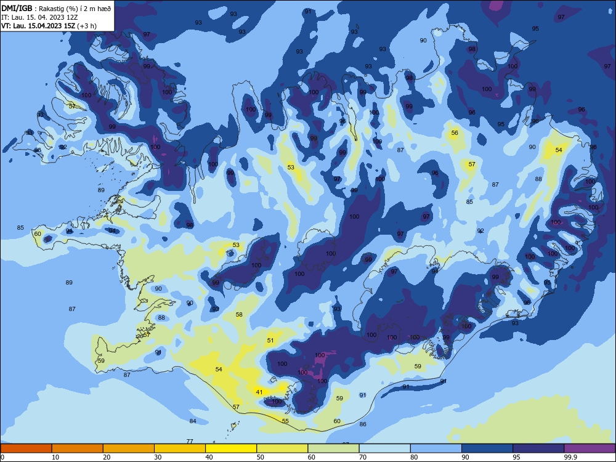Click the 80–90 light blue legend swatch
Viewport: 616px width, 462px height.
click(436, 448)
